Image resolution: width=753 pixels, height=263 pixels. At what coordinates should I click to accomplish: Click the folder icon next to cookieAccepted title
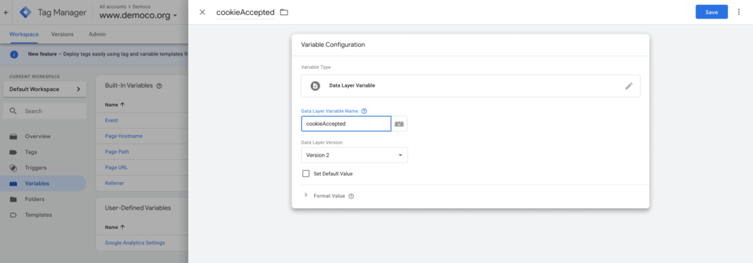[x=284, y=12]
